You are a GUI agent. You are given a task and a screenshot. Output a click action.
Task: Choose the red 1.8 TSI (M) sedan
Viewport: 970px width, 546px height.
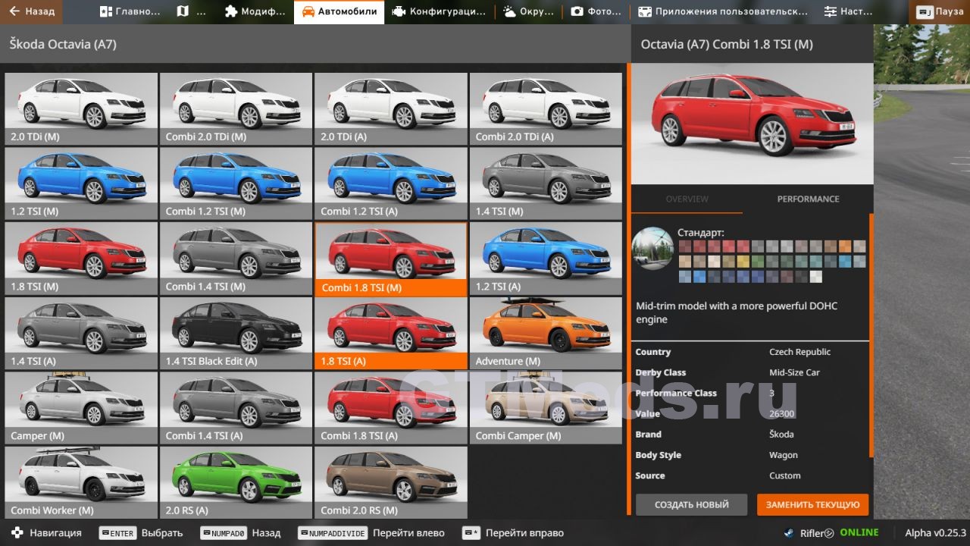(x=81, y=258)
